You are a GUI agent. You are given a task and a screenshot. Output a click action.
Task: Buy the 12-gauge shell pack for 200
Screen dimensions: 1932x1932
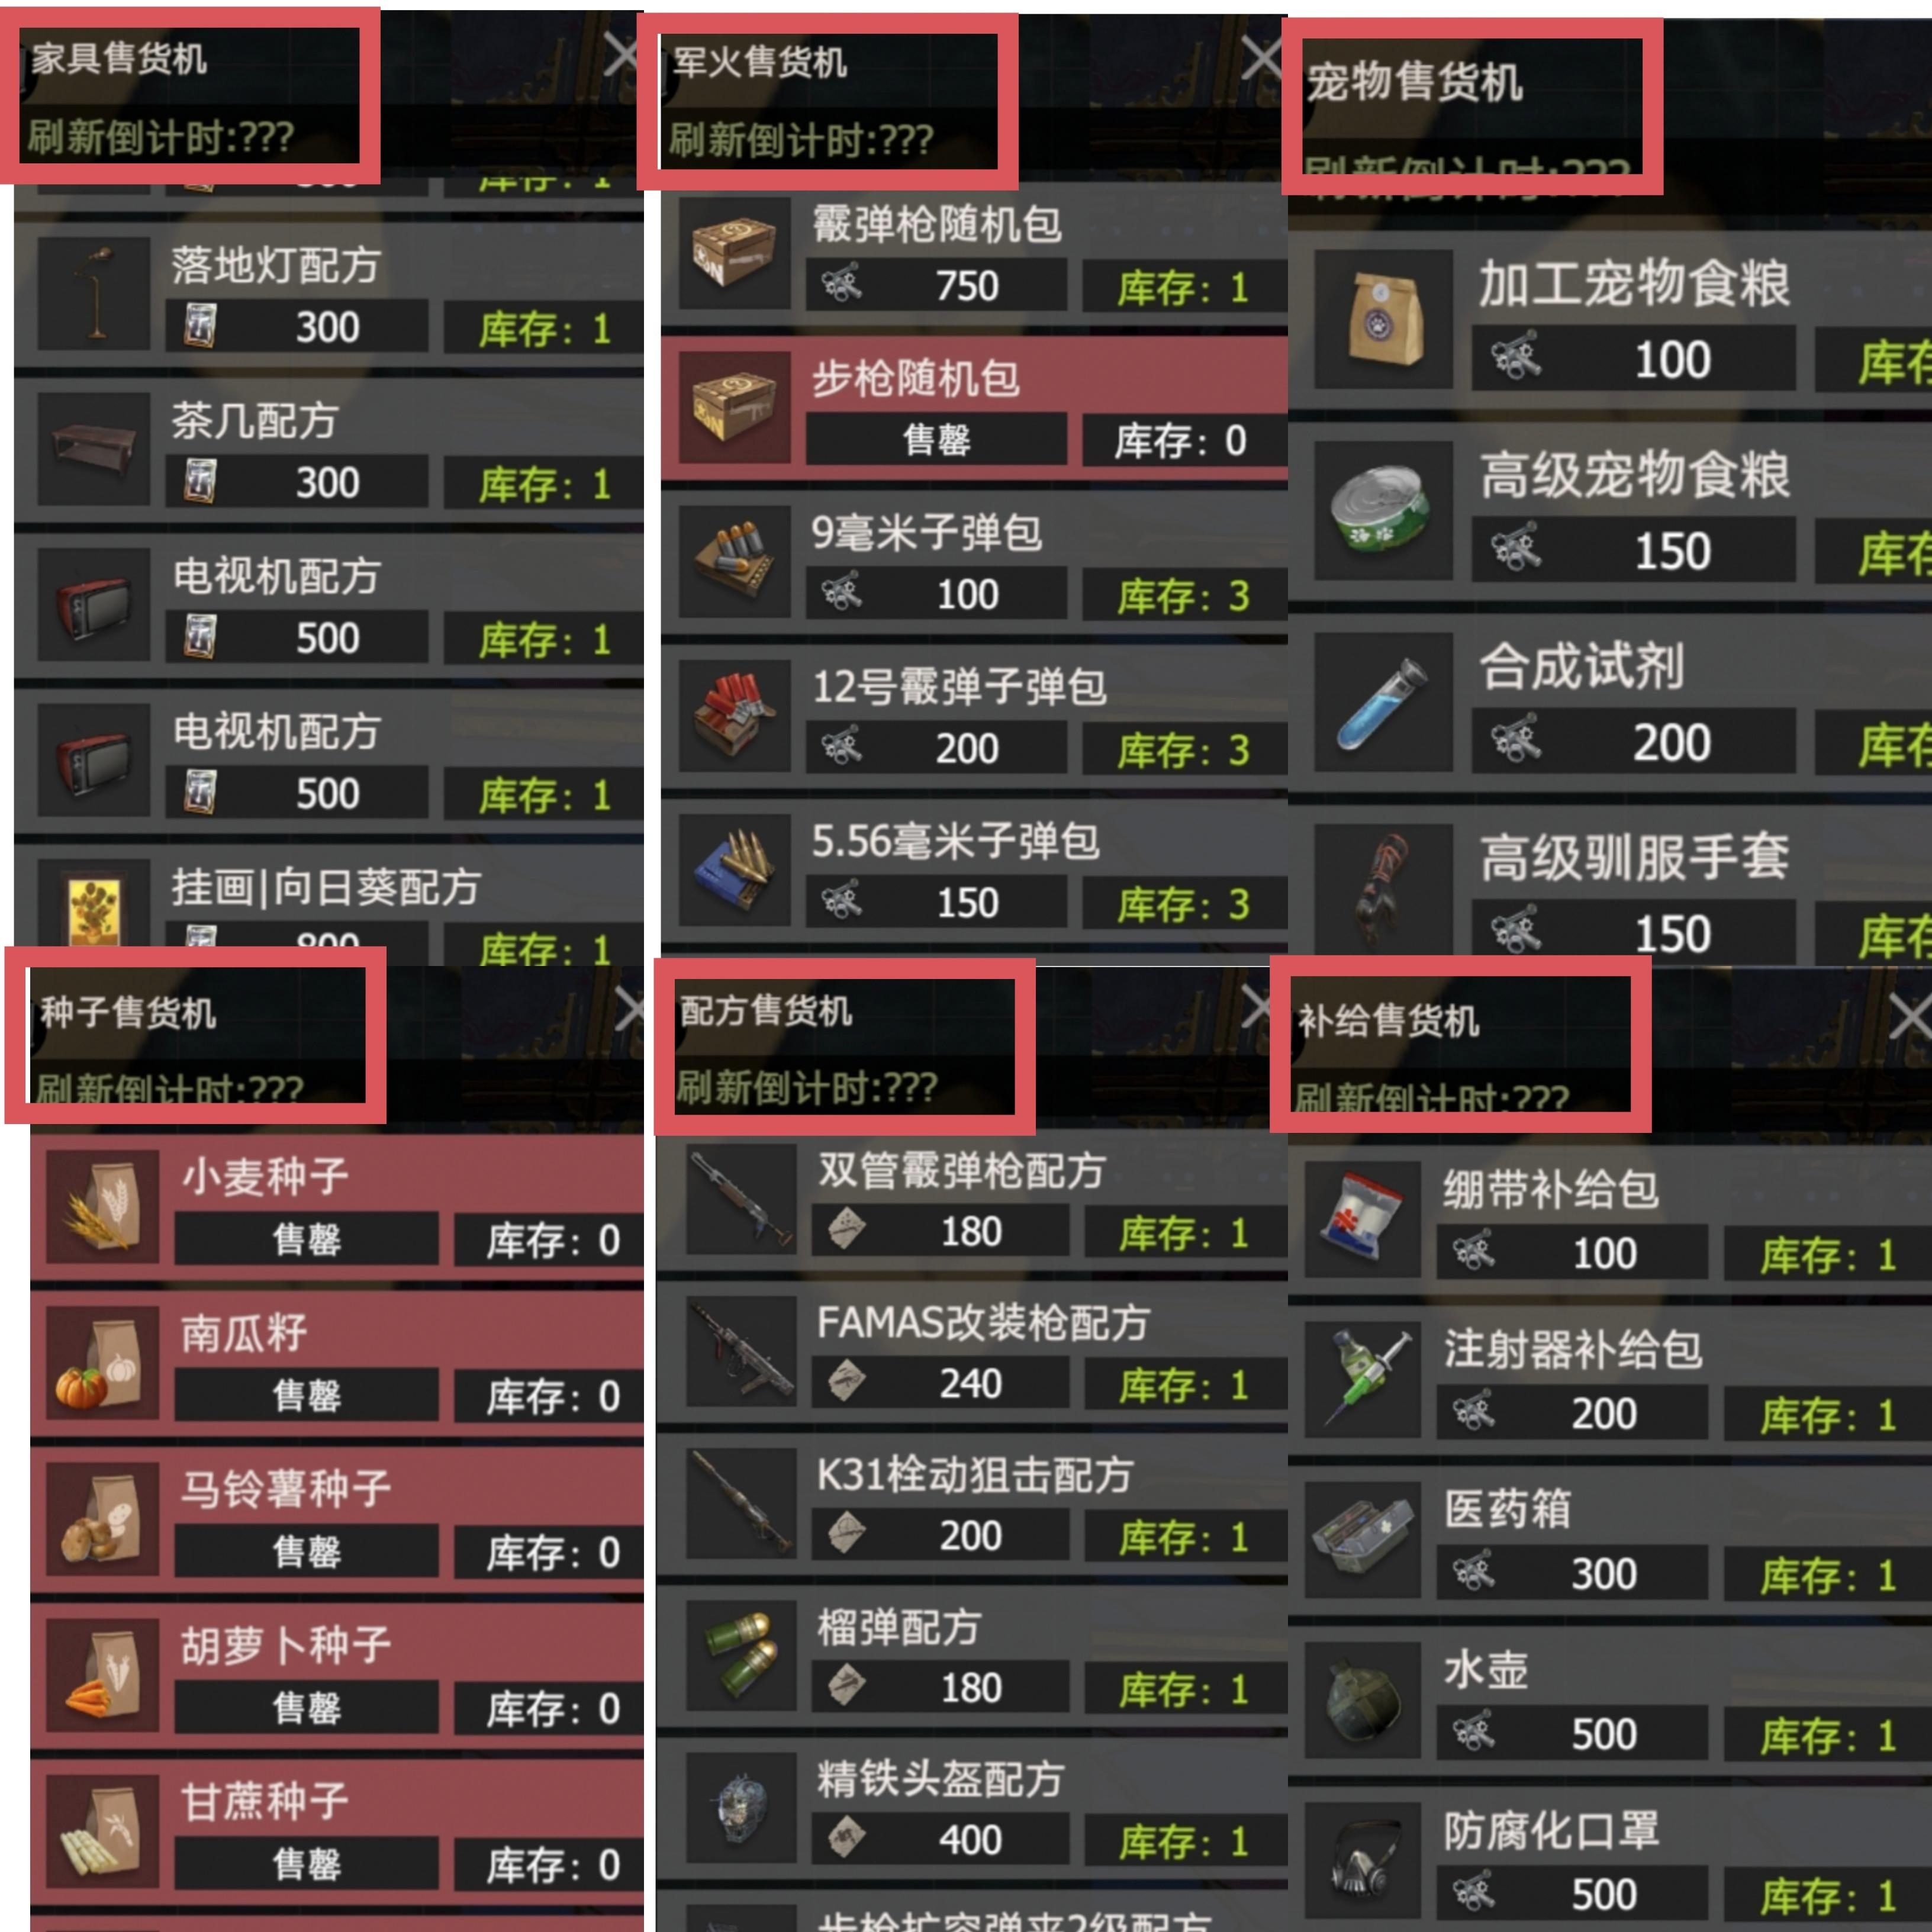point(936,748)
